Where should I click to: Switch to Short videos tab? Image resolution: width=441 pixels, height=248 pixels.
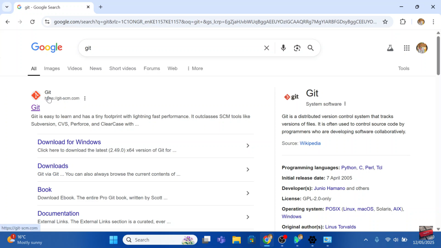click(123, 68)
